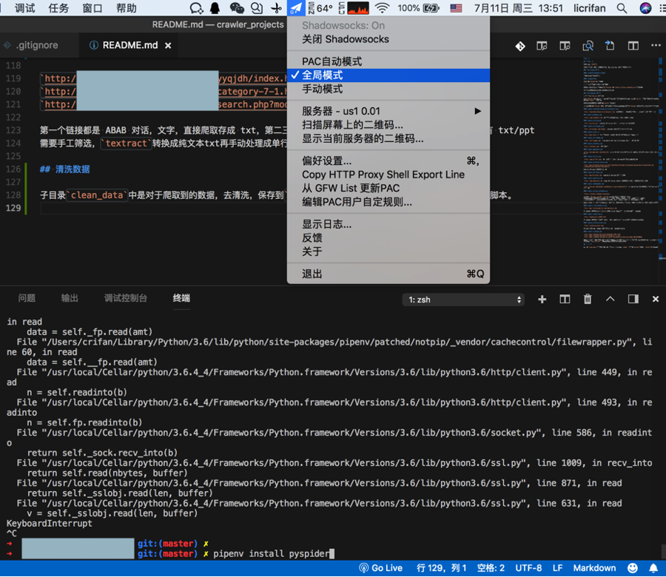Click the date and time clock
666x577 pixels.
(518, 8)
